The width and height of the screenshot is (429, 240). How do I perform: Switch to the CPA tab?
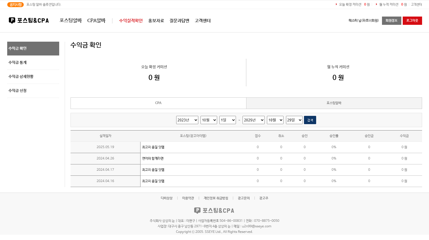coord(158,103)
